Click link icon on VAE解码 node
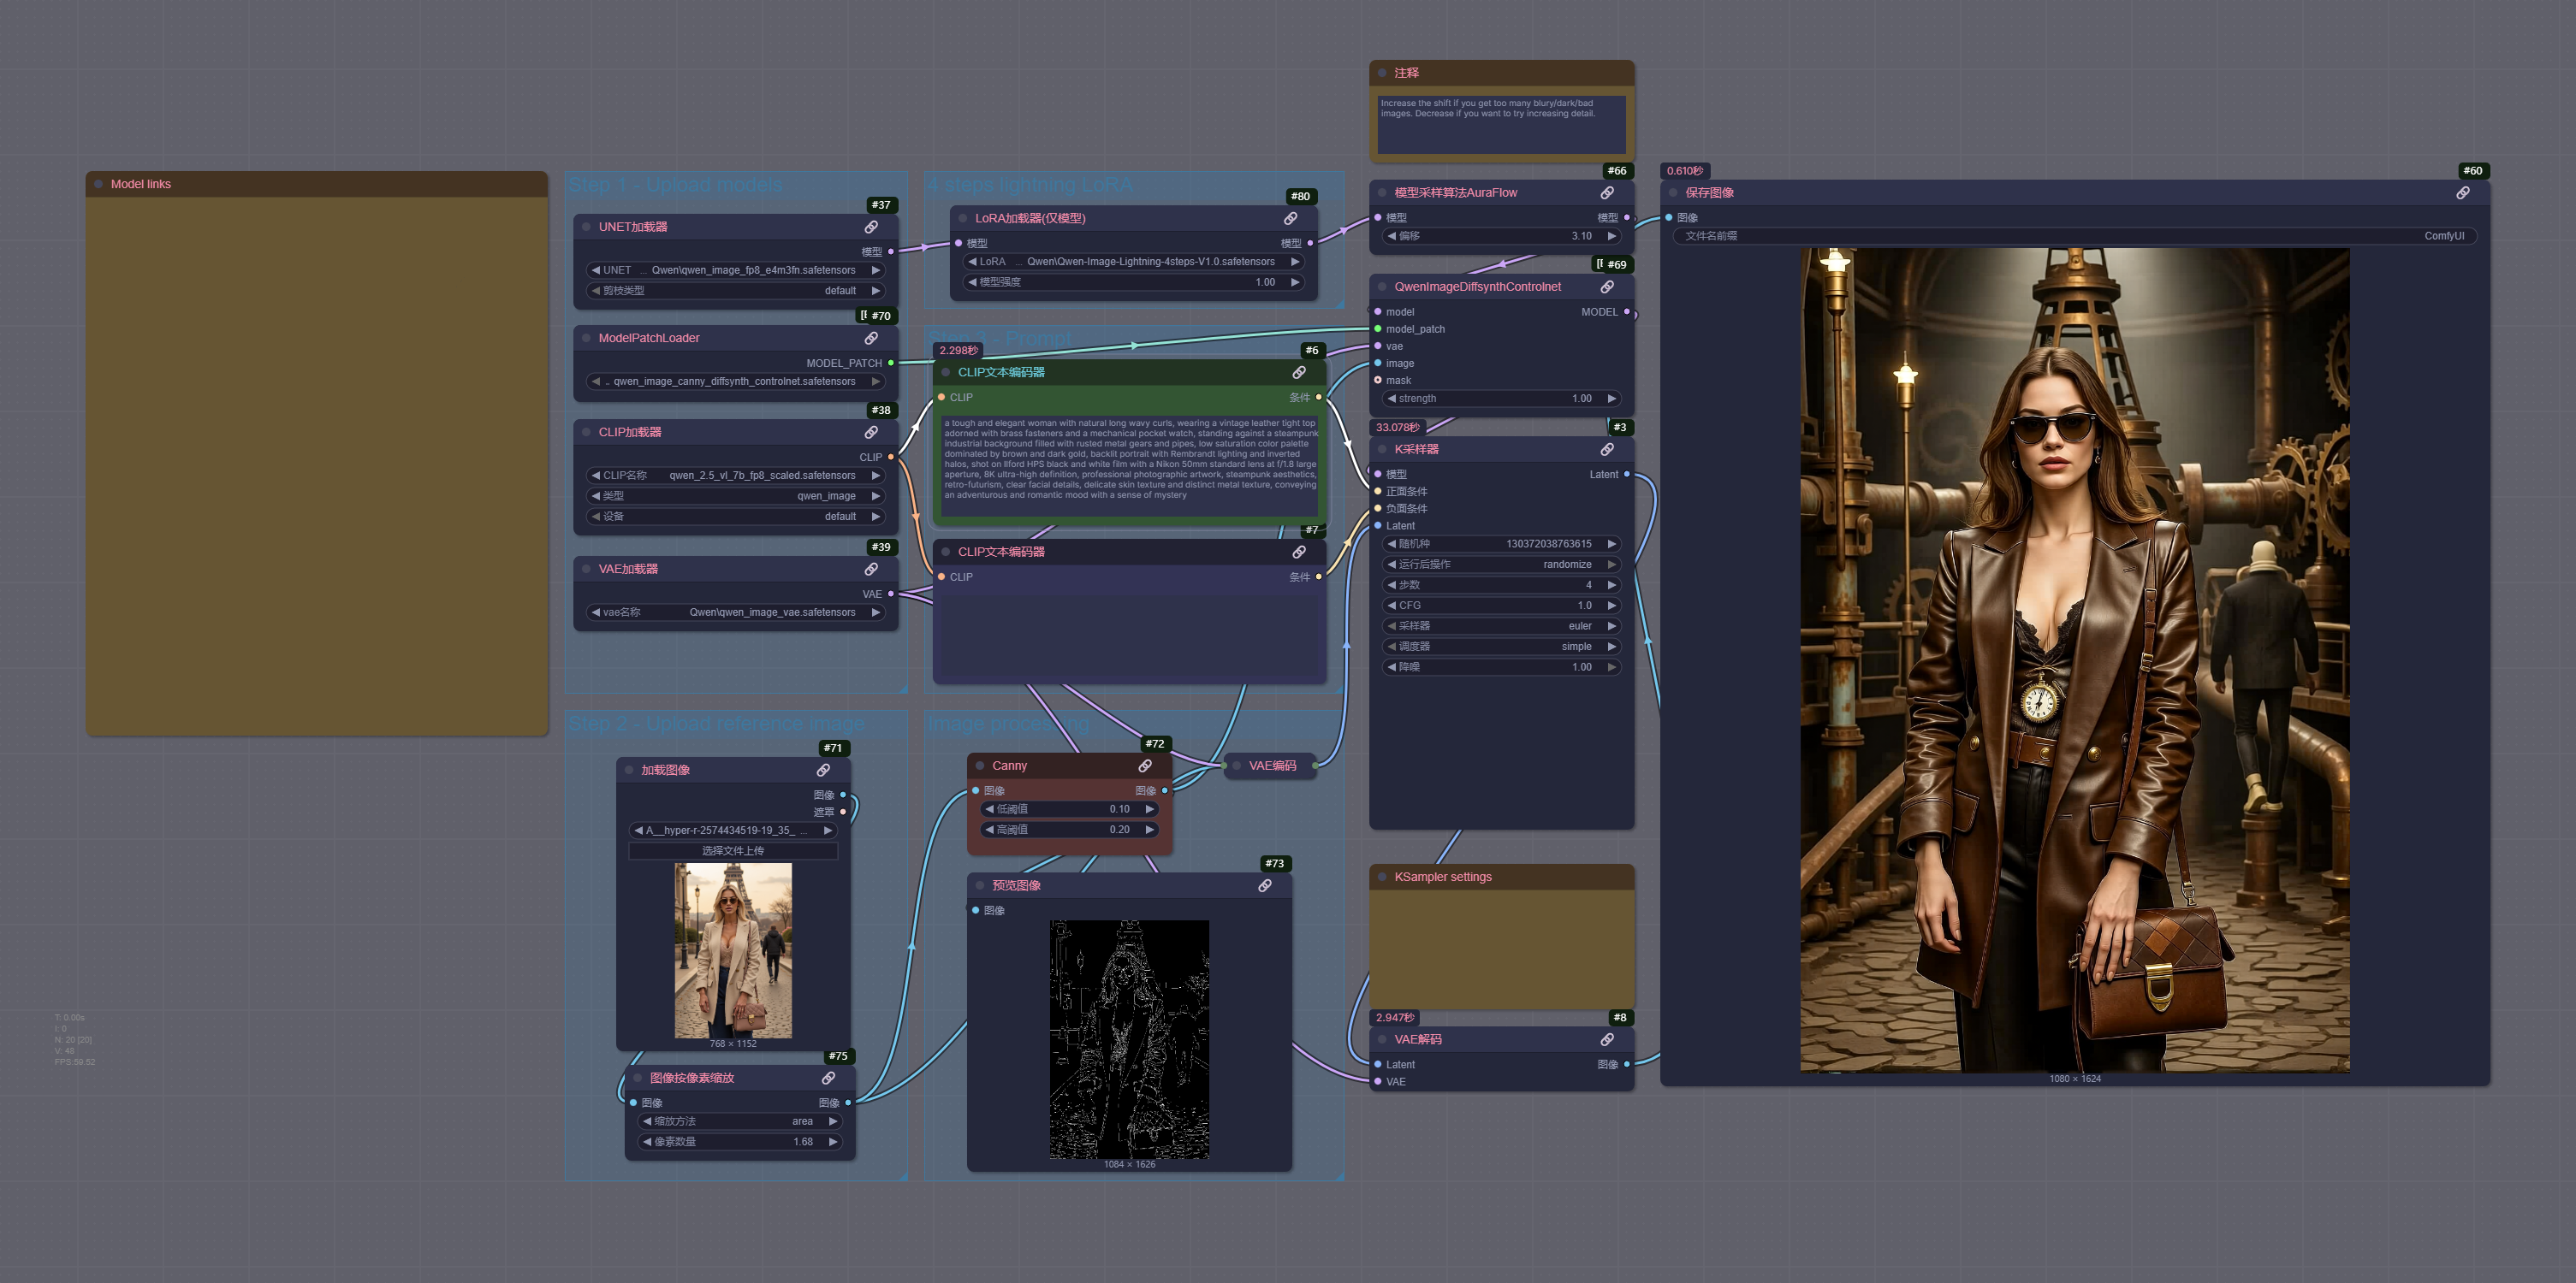The height and width of the screenshot is (1283, 2576). (1607, 1039)
